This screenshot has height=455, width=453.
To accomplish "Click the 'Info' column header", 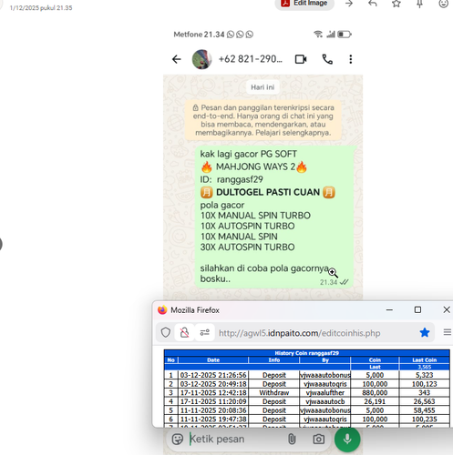I will click(x=274, y=360).
